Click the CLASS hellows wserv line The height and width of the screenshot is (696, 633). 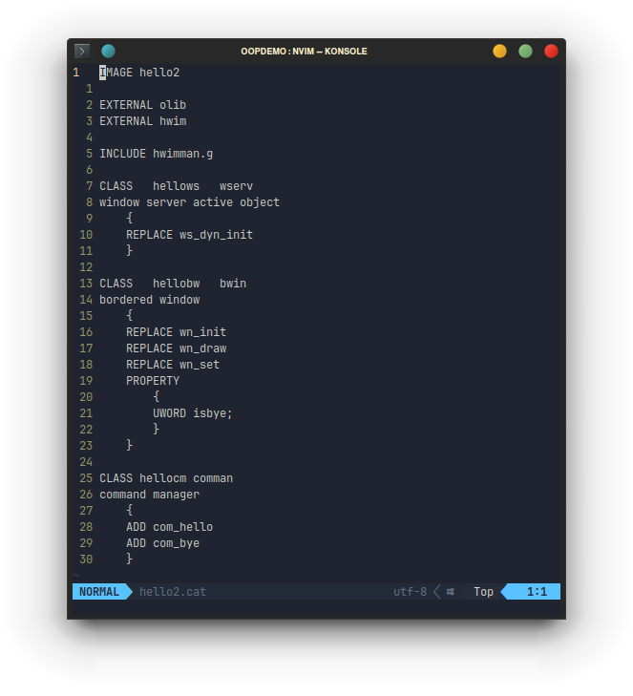(x=176, y=186)
